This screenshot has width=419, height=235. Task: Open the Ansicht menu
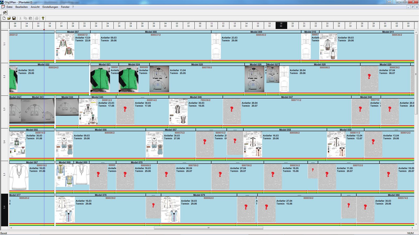point(35,7)
